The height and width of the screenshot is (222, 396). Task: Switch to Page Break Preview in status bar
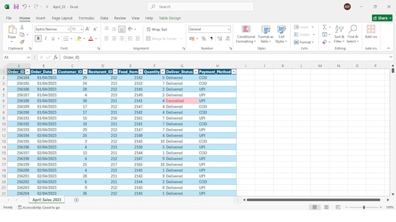338,207
